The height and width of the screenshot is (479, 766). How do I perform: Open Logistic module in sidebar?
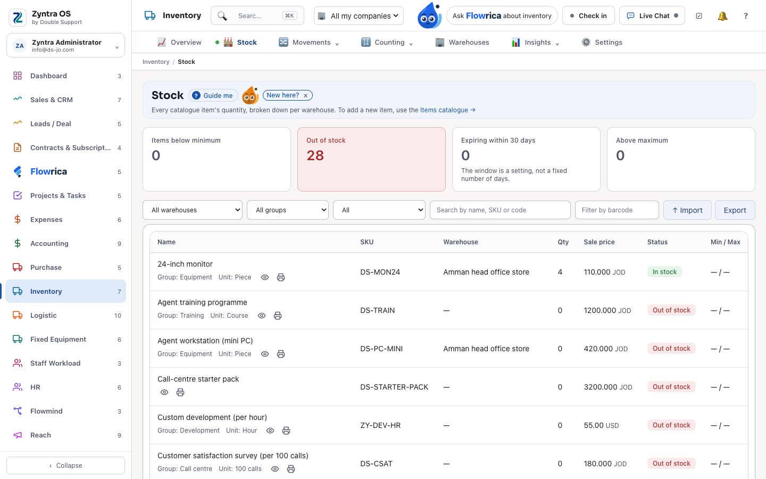pos(66,316)
